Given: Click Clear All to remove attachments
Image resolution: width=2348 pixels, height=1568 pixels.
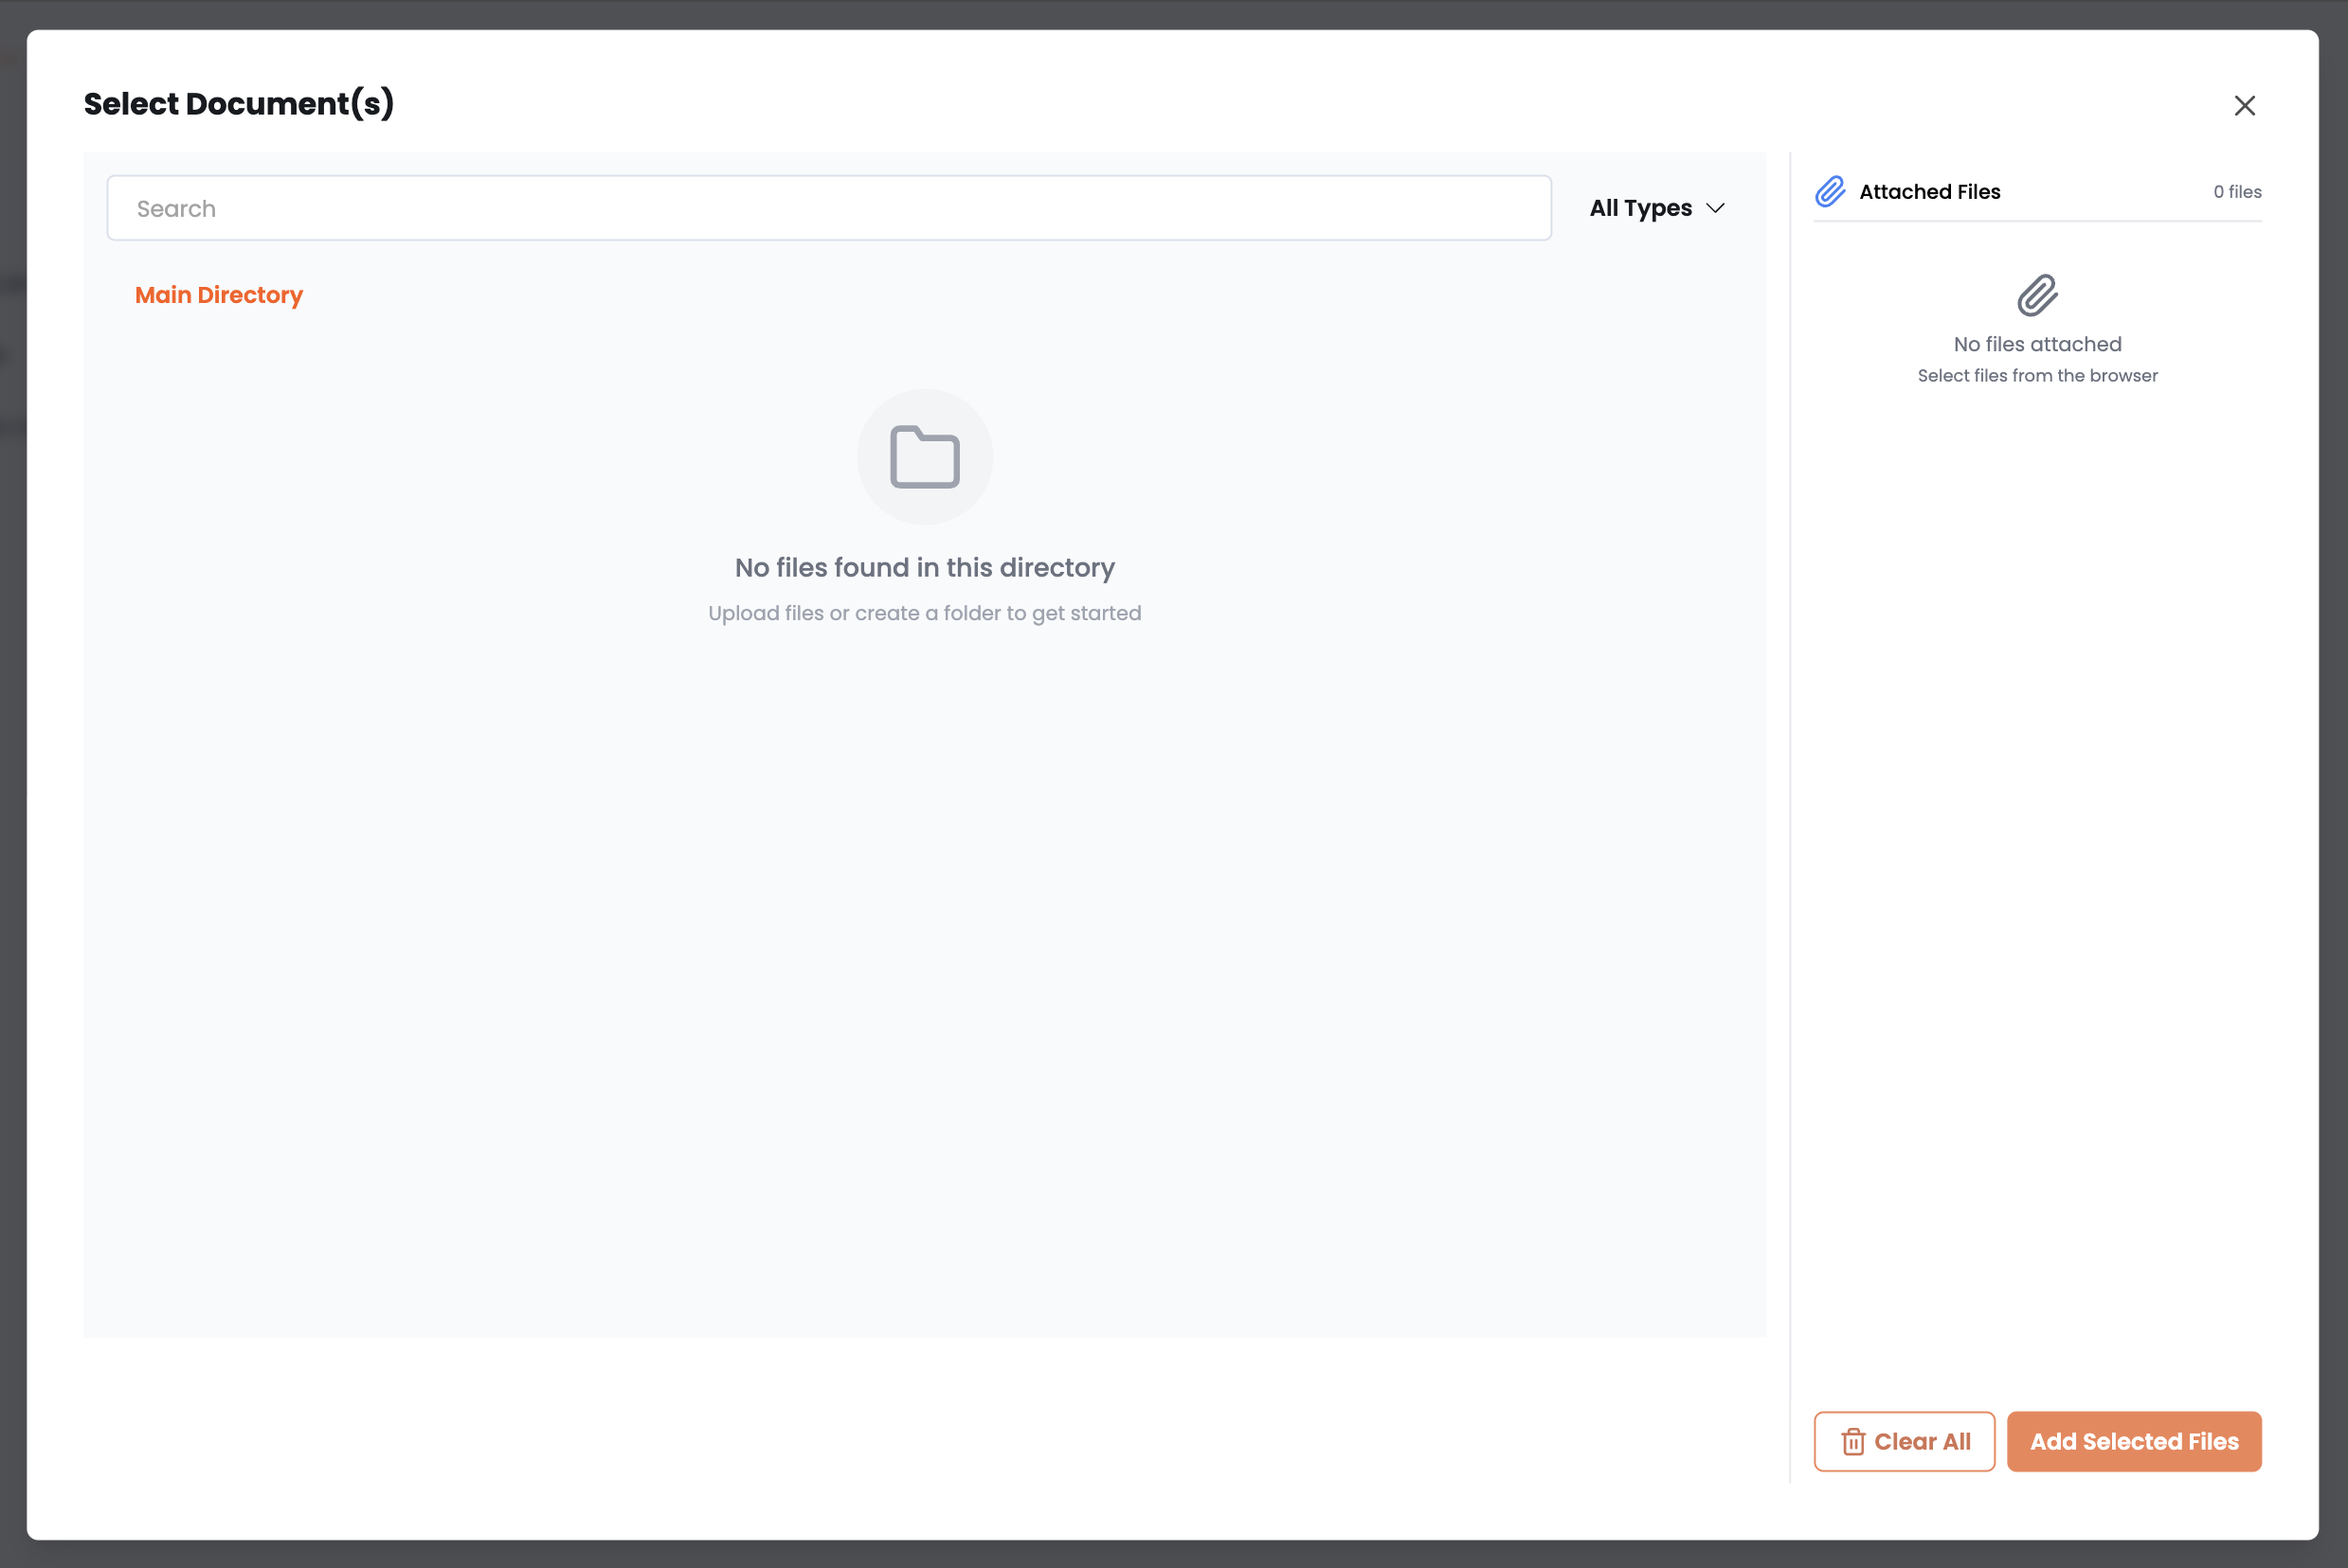Looking at the screenshot, I should (1904, 1441).
